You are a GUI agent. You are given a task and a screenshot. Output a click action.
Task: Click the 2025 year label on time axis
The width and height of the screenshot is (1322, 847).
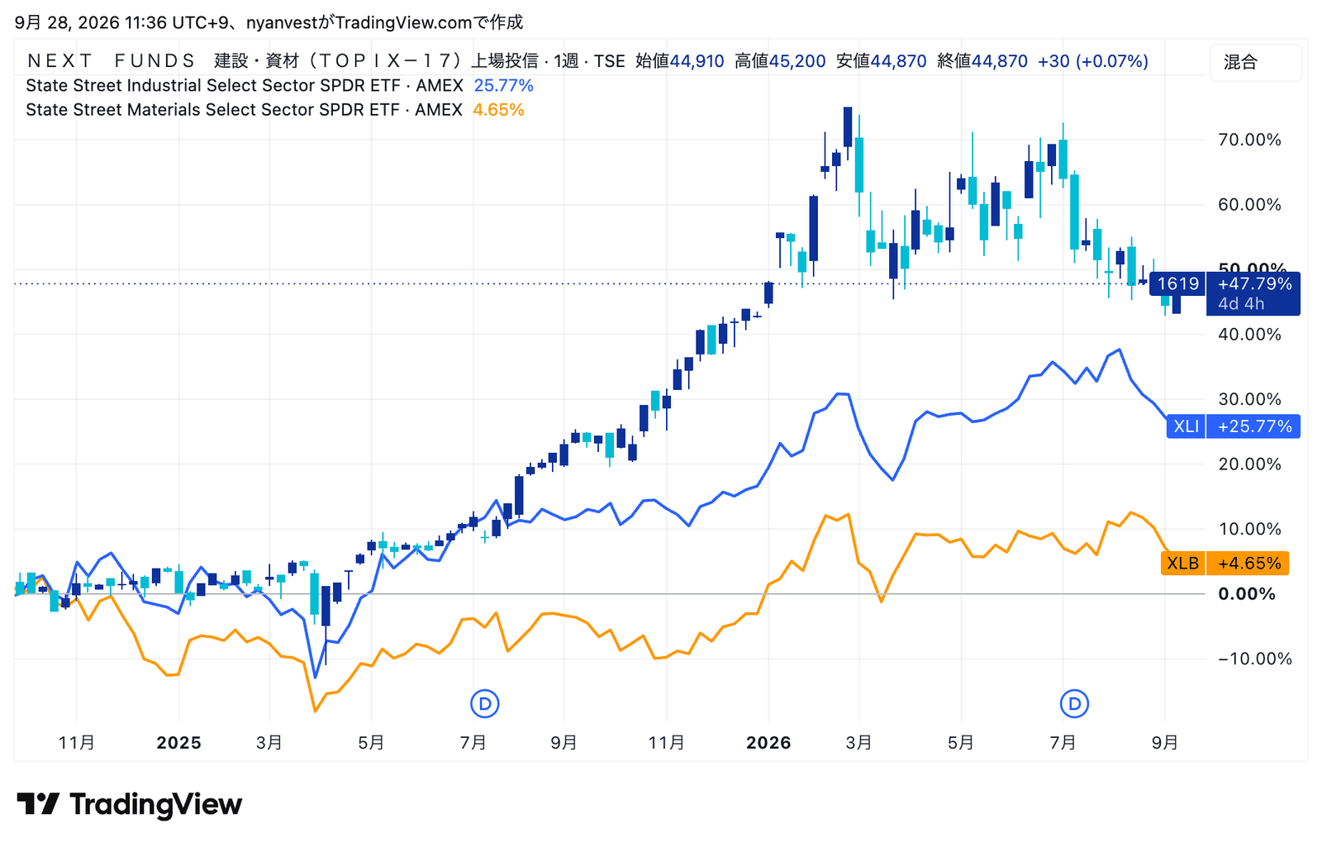tap(178, 743)
